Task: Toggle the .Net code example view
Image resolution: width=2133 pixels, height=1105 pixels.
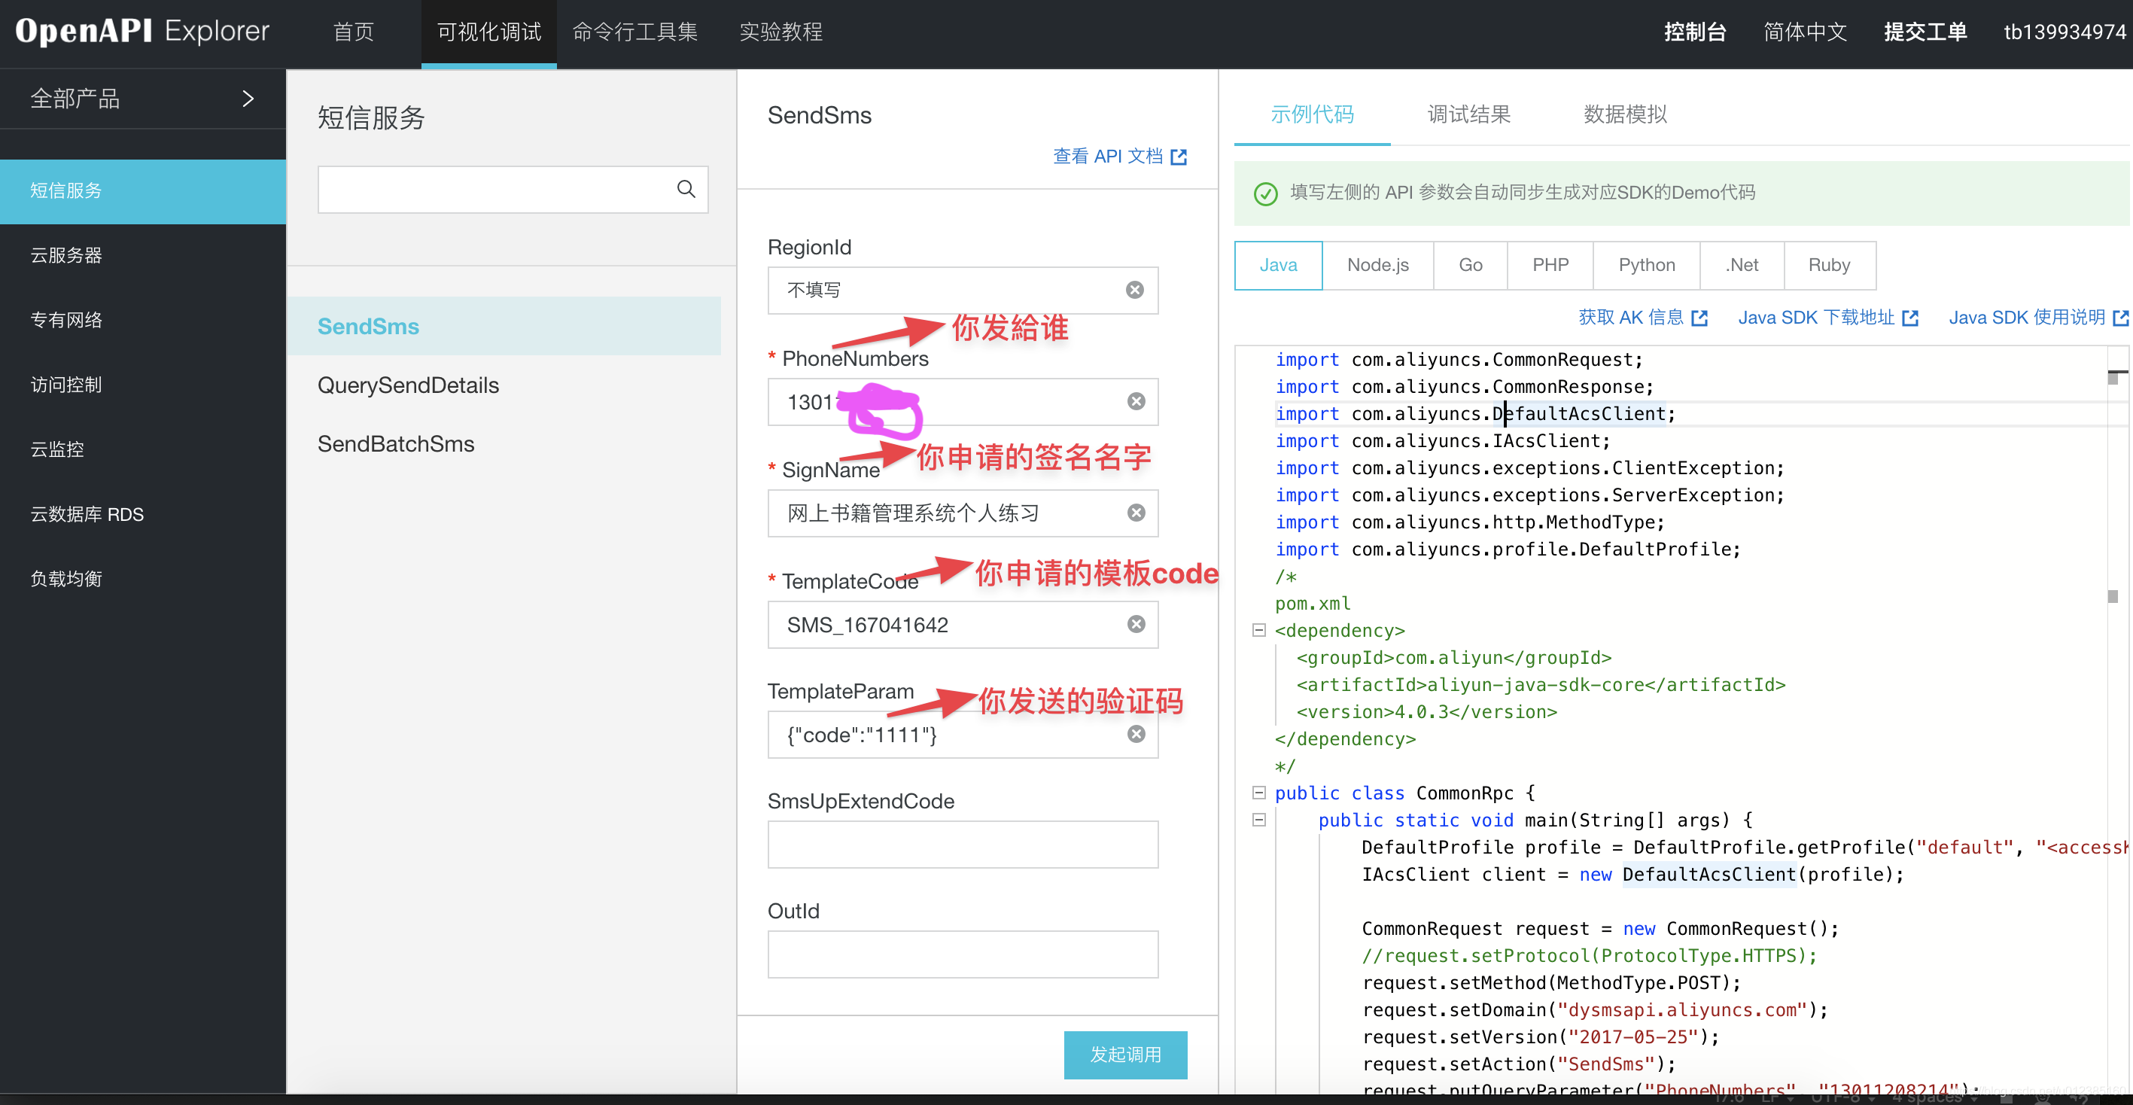Action: [1742, 265]
